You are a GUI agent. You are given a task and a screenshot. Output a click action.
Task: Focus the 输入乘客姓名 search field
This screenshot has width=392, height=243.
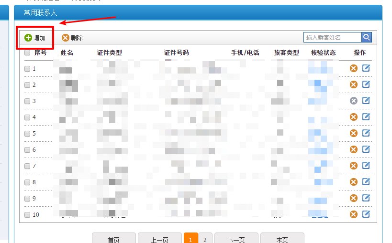[x=333, y=37]
